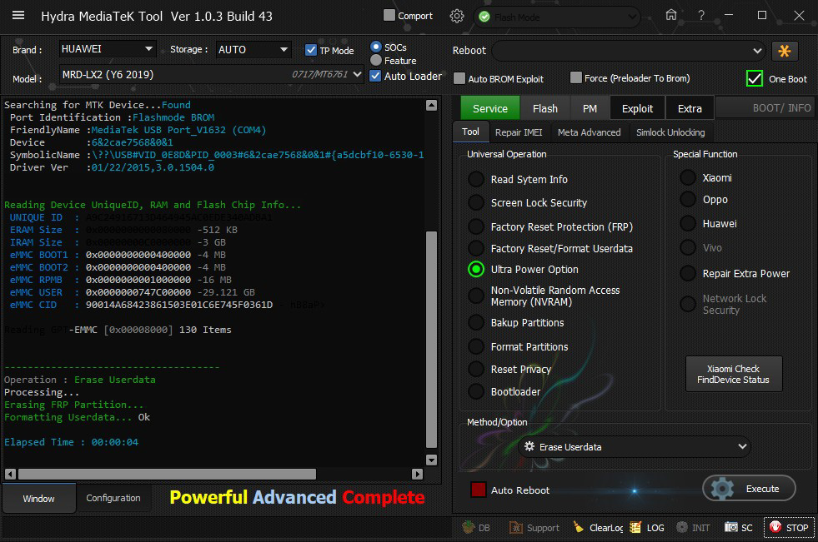Click the settings gear icon in title bar
This screenshot has width=818, height=542.
[457, 16]
